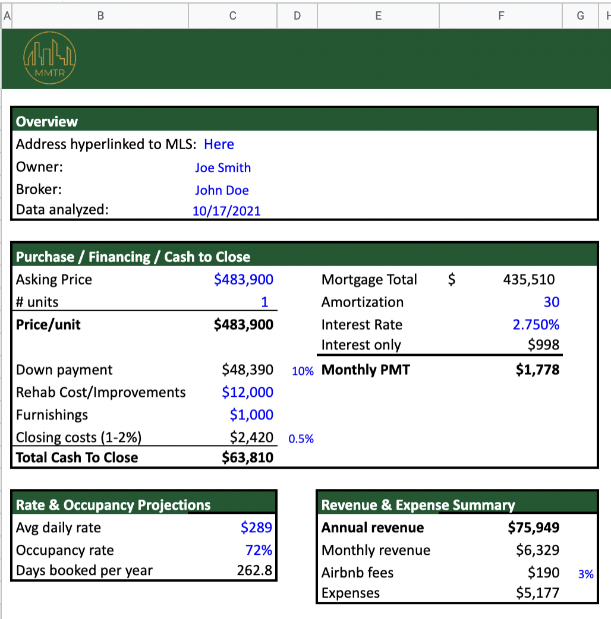Click the Joe Smith owner cell
The image size is (611, 619).
(223, 168)
